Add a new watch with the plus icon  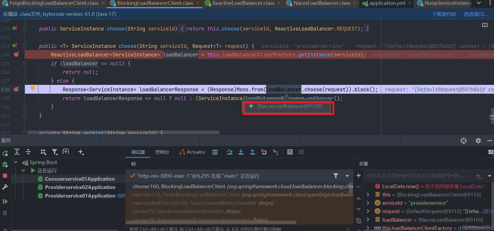click(358, 176)
